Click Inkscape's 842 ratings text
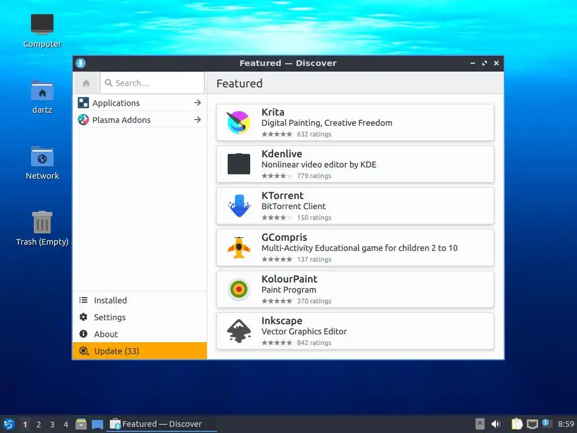 point(314,343)
